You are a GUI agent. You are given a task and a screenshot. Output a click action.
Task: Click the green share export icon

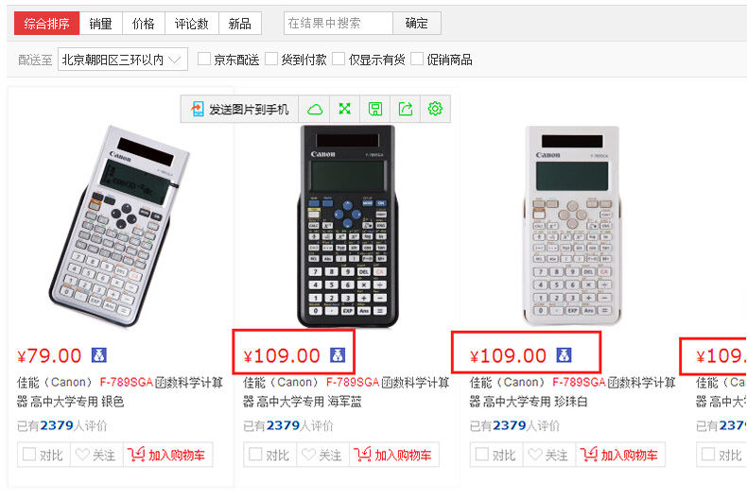pos(406,109)
